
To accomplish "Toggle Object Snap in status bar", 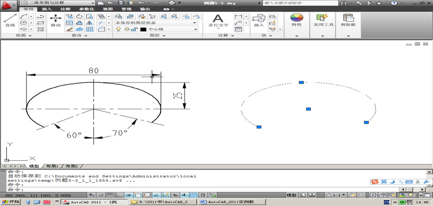I will [138, 195].
